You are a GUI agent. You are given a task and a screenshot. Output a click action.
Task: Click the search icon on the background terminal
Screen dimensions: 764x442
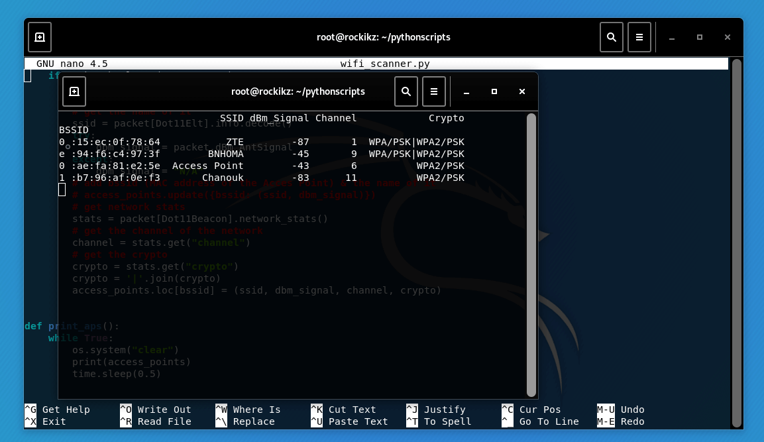pyautogui.click(x=612, y=37)
